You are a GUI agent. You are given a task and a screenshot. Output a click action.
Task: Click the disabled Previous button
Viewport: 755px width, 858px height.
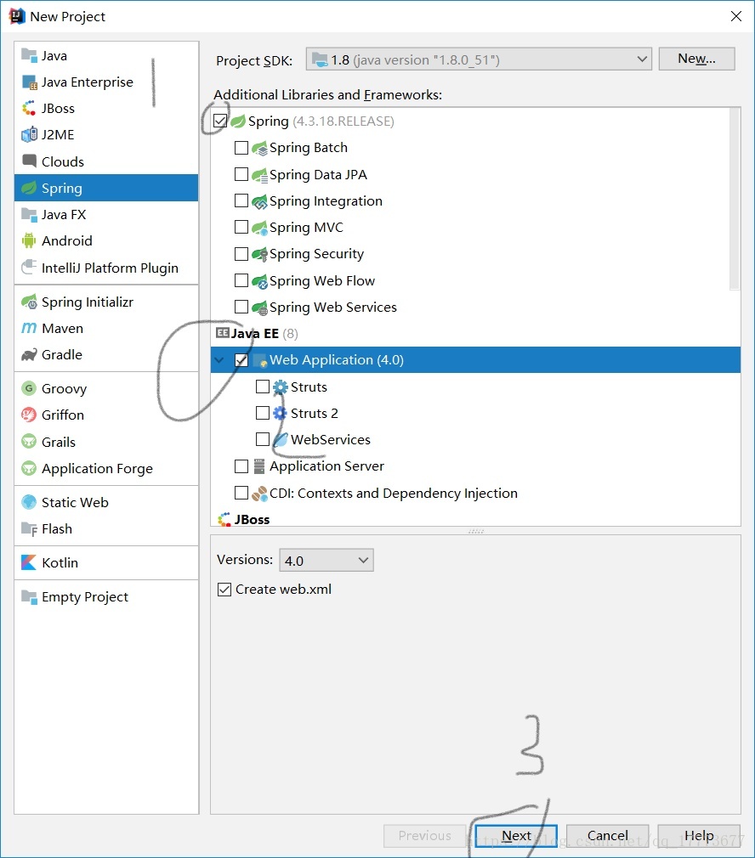point(425,836)
